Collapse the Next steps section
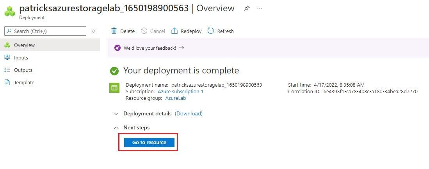Viewport: 429px width, 169px height. pos(116,128)
